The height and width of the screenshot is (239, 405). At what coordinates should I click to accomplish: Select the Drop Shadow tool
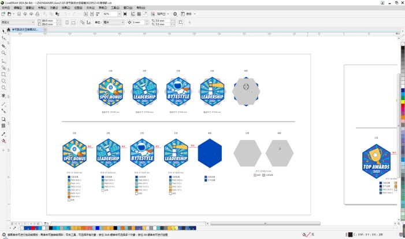(3, 119)
